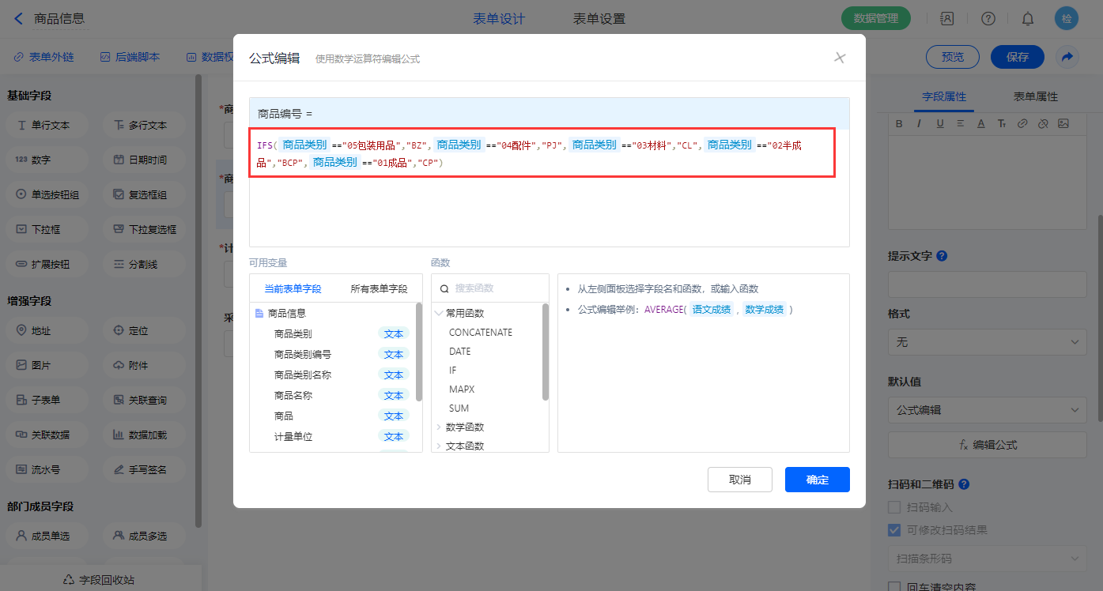Click the 取消 button in formula dialog
The image size is (1103, 591).
point(739,480)
